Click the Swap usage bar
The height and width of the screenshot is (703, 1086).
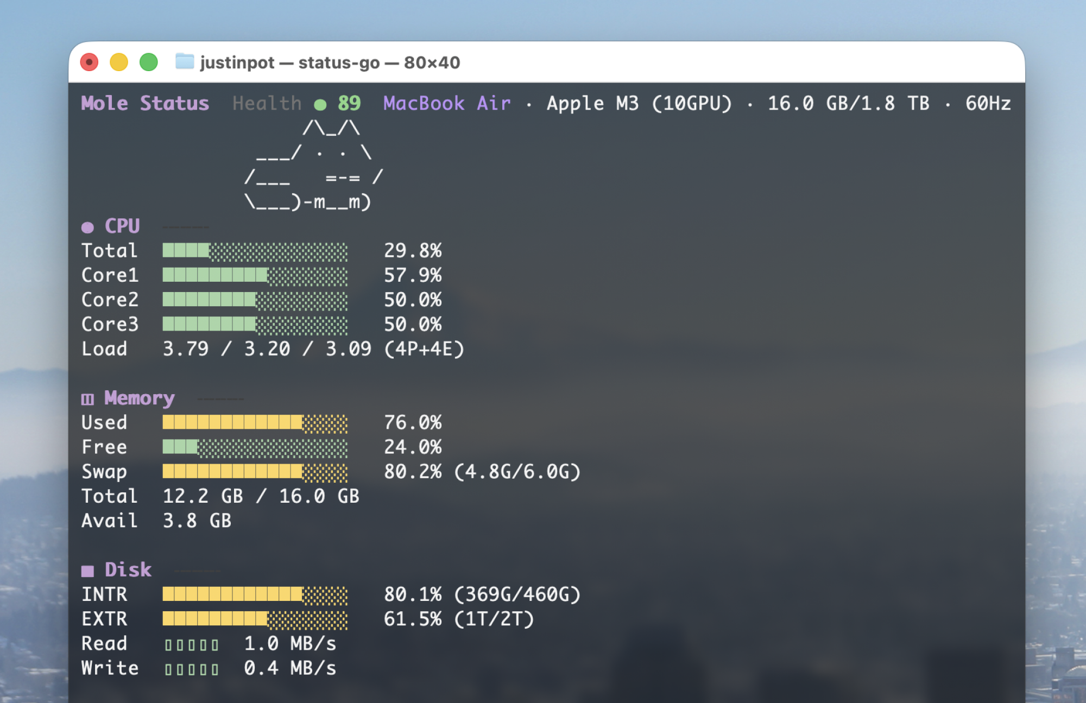(x=255, y=472)
